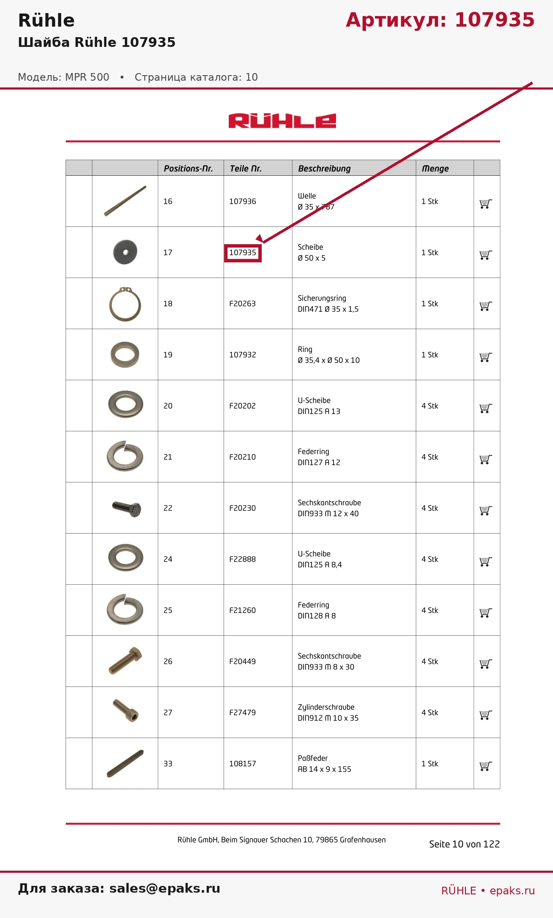
Task: Click the cart icon for Sicherungsring F20263
Action: click(486, 306)
